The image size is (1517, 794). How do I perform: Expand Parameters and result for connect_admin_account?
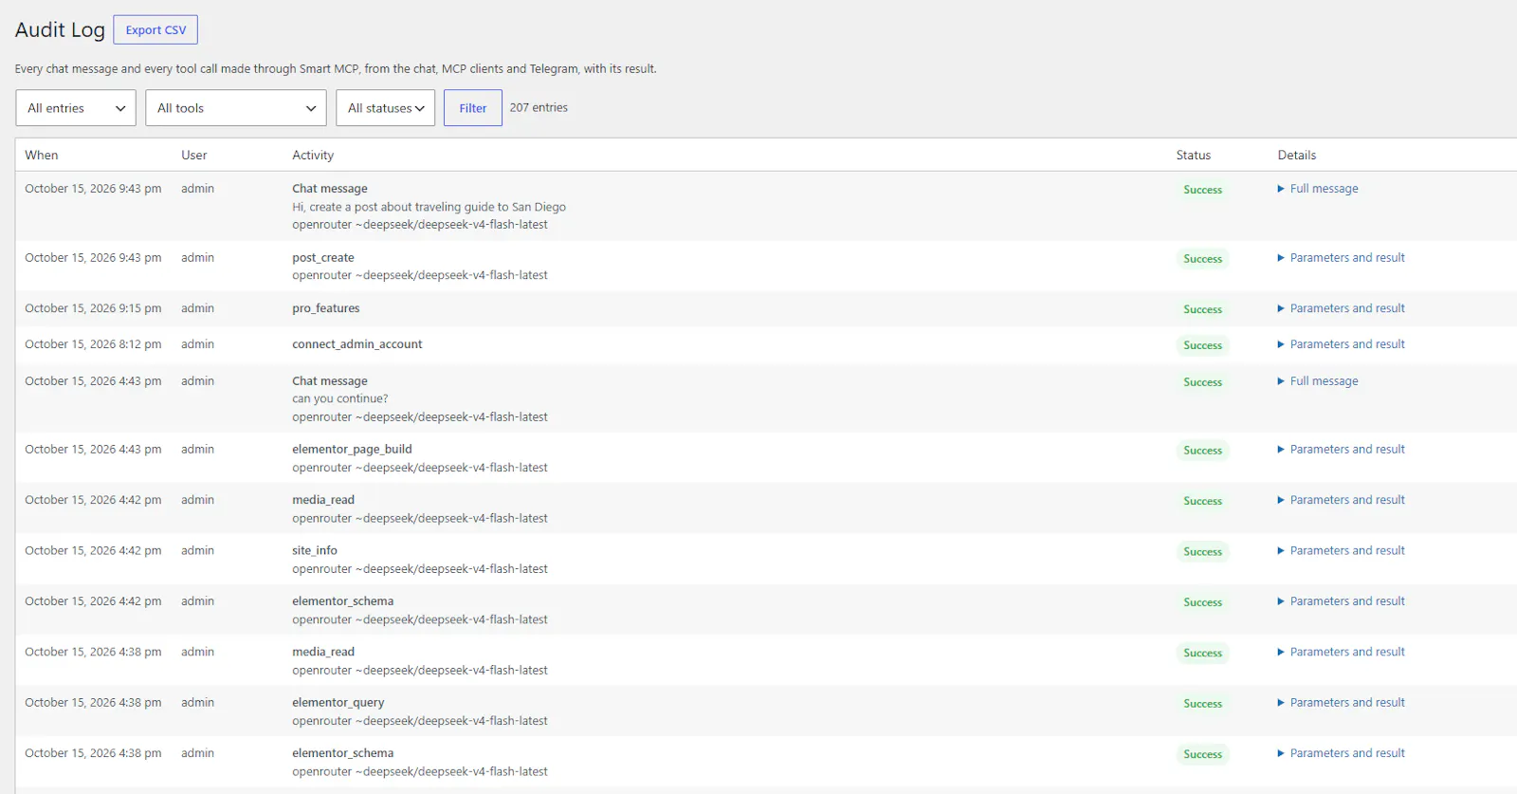click(1342, 344)
